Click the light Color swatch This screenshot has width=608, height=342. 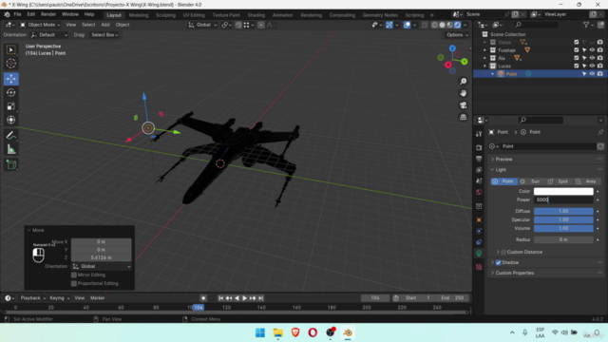coord(563,191)
